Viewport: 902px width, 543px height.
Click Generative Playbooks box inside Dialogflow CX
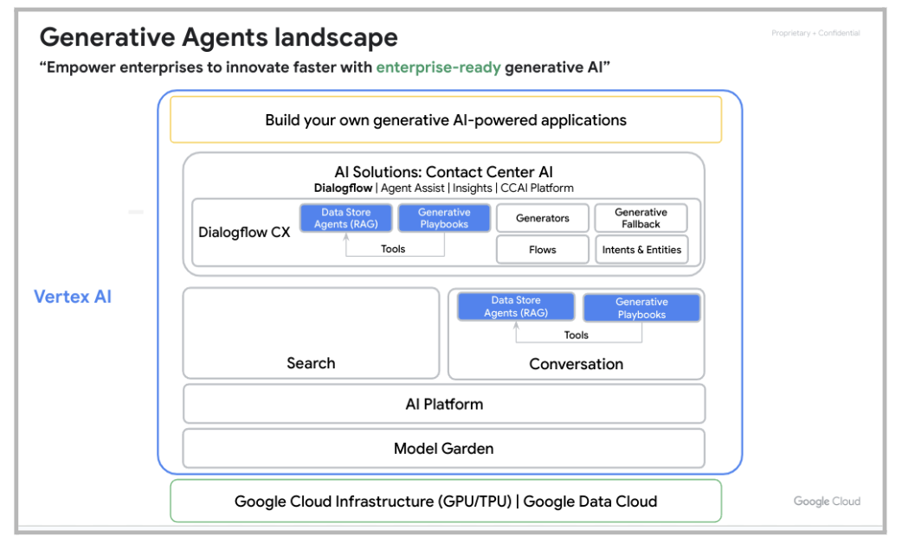[444, 218]
